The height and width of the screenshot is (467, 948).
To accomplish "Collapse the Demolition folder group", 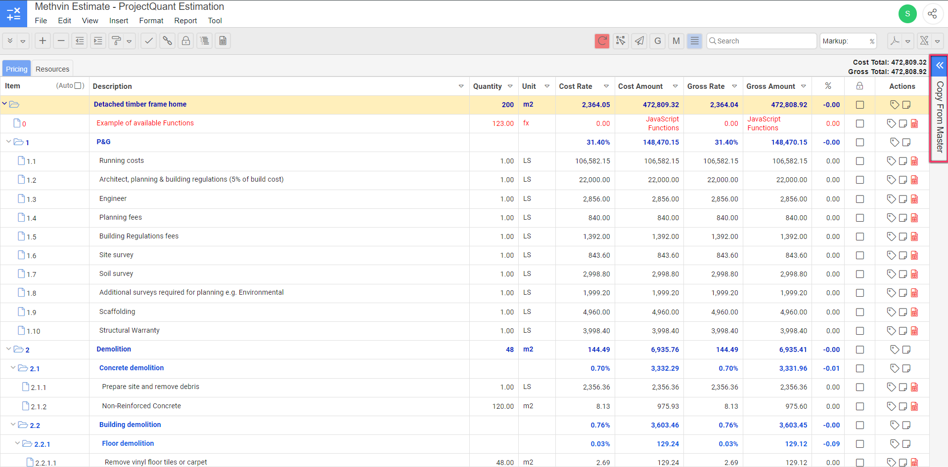I will pyautogui.click(x=8, y=349).
